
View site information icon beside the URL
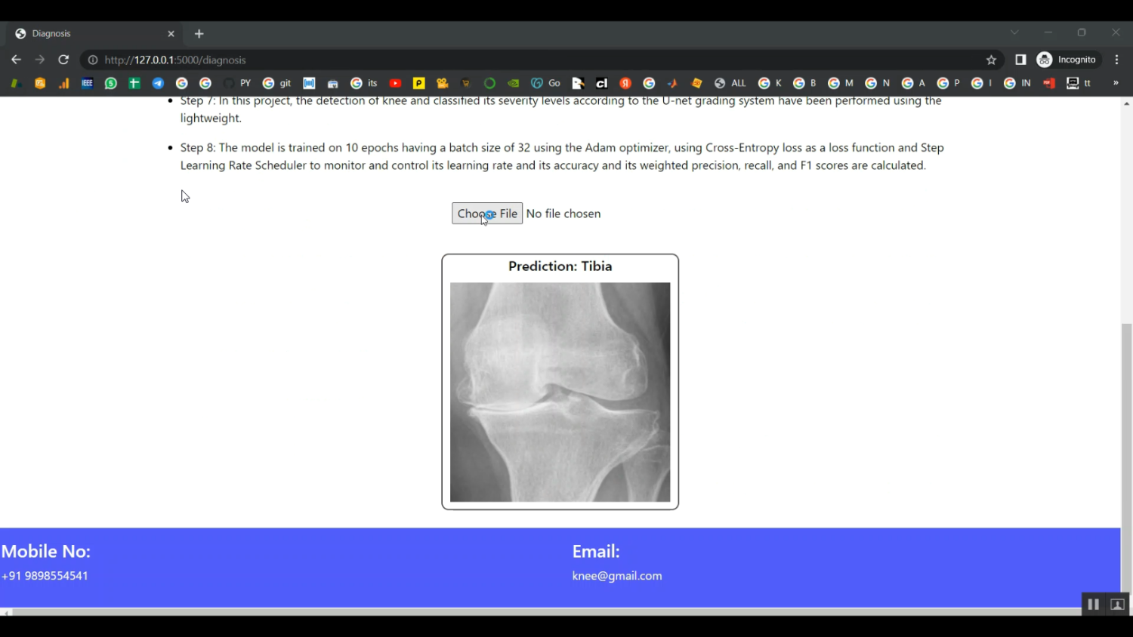point(93,60)
